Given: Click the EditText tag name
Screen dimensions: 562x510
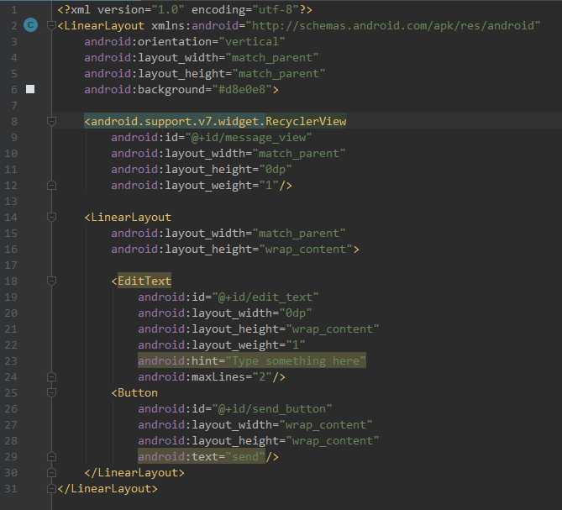Looking at the screenshot, I should pos(144,281).
